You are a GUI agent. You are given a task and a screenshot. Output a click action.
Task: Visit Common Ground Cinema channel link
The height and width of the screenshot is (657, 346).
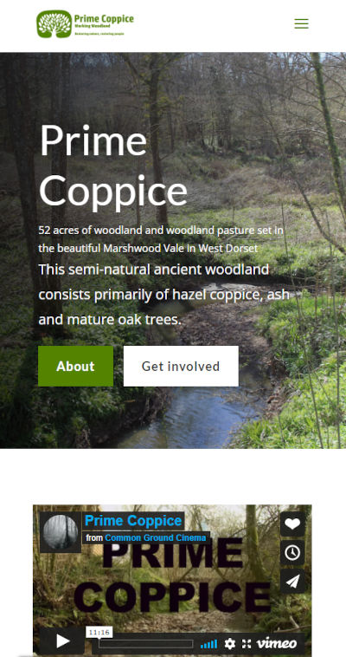click(156, 537)
